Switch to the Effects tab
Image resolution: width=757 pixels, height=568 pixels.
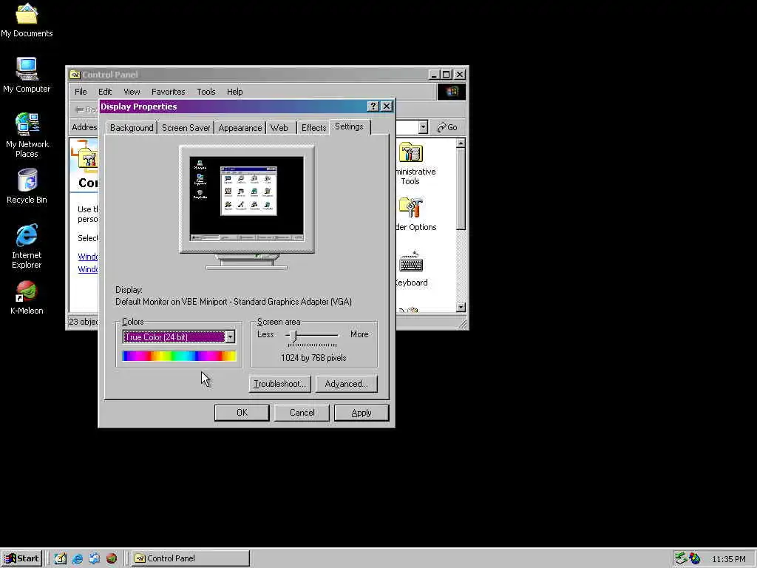[x=313, y=128]
